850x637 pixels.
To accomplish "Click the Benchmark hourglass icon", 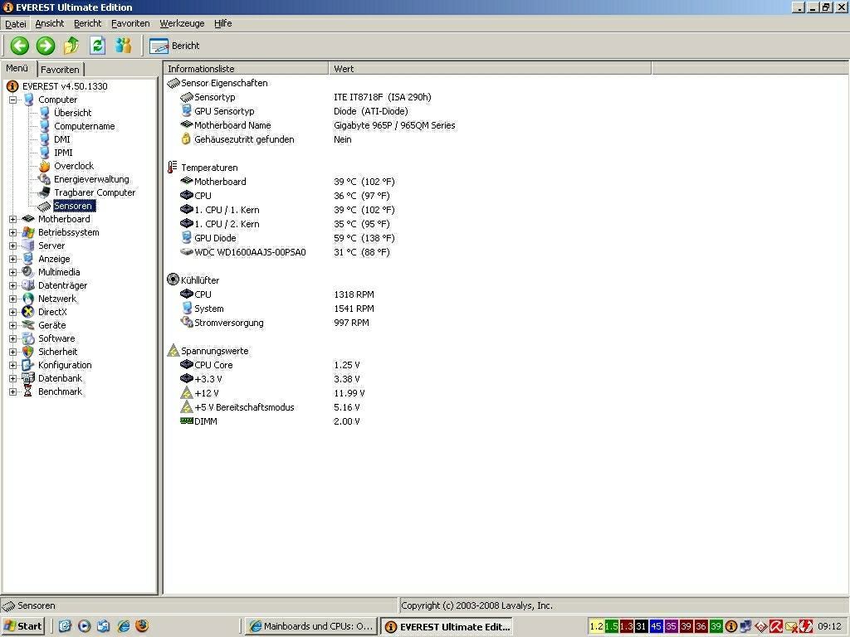I will coord(28,391).
